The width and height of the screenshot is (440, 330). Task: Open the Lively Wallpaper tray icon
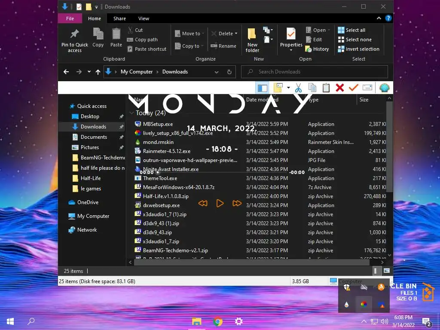pyautogui.click(x=364, y=304)
